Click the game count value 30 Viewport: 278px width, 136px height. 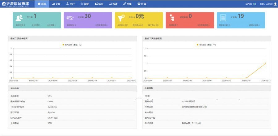(88, 16)
